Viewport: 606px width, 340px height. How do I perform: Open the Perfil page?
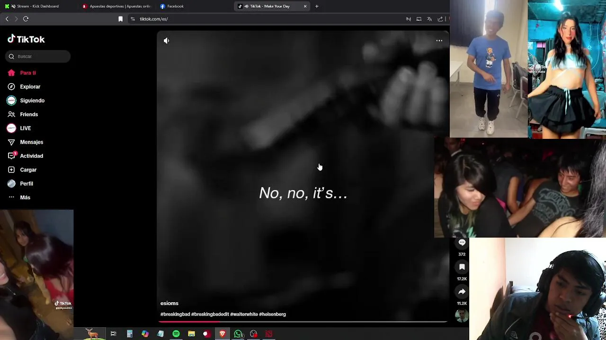click(26, 184)
